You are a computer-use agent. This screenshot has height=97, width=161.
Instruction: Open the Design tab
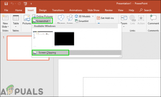point(43,10)
